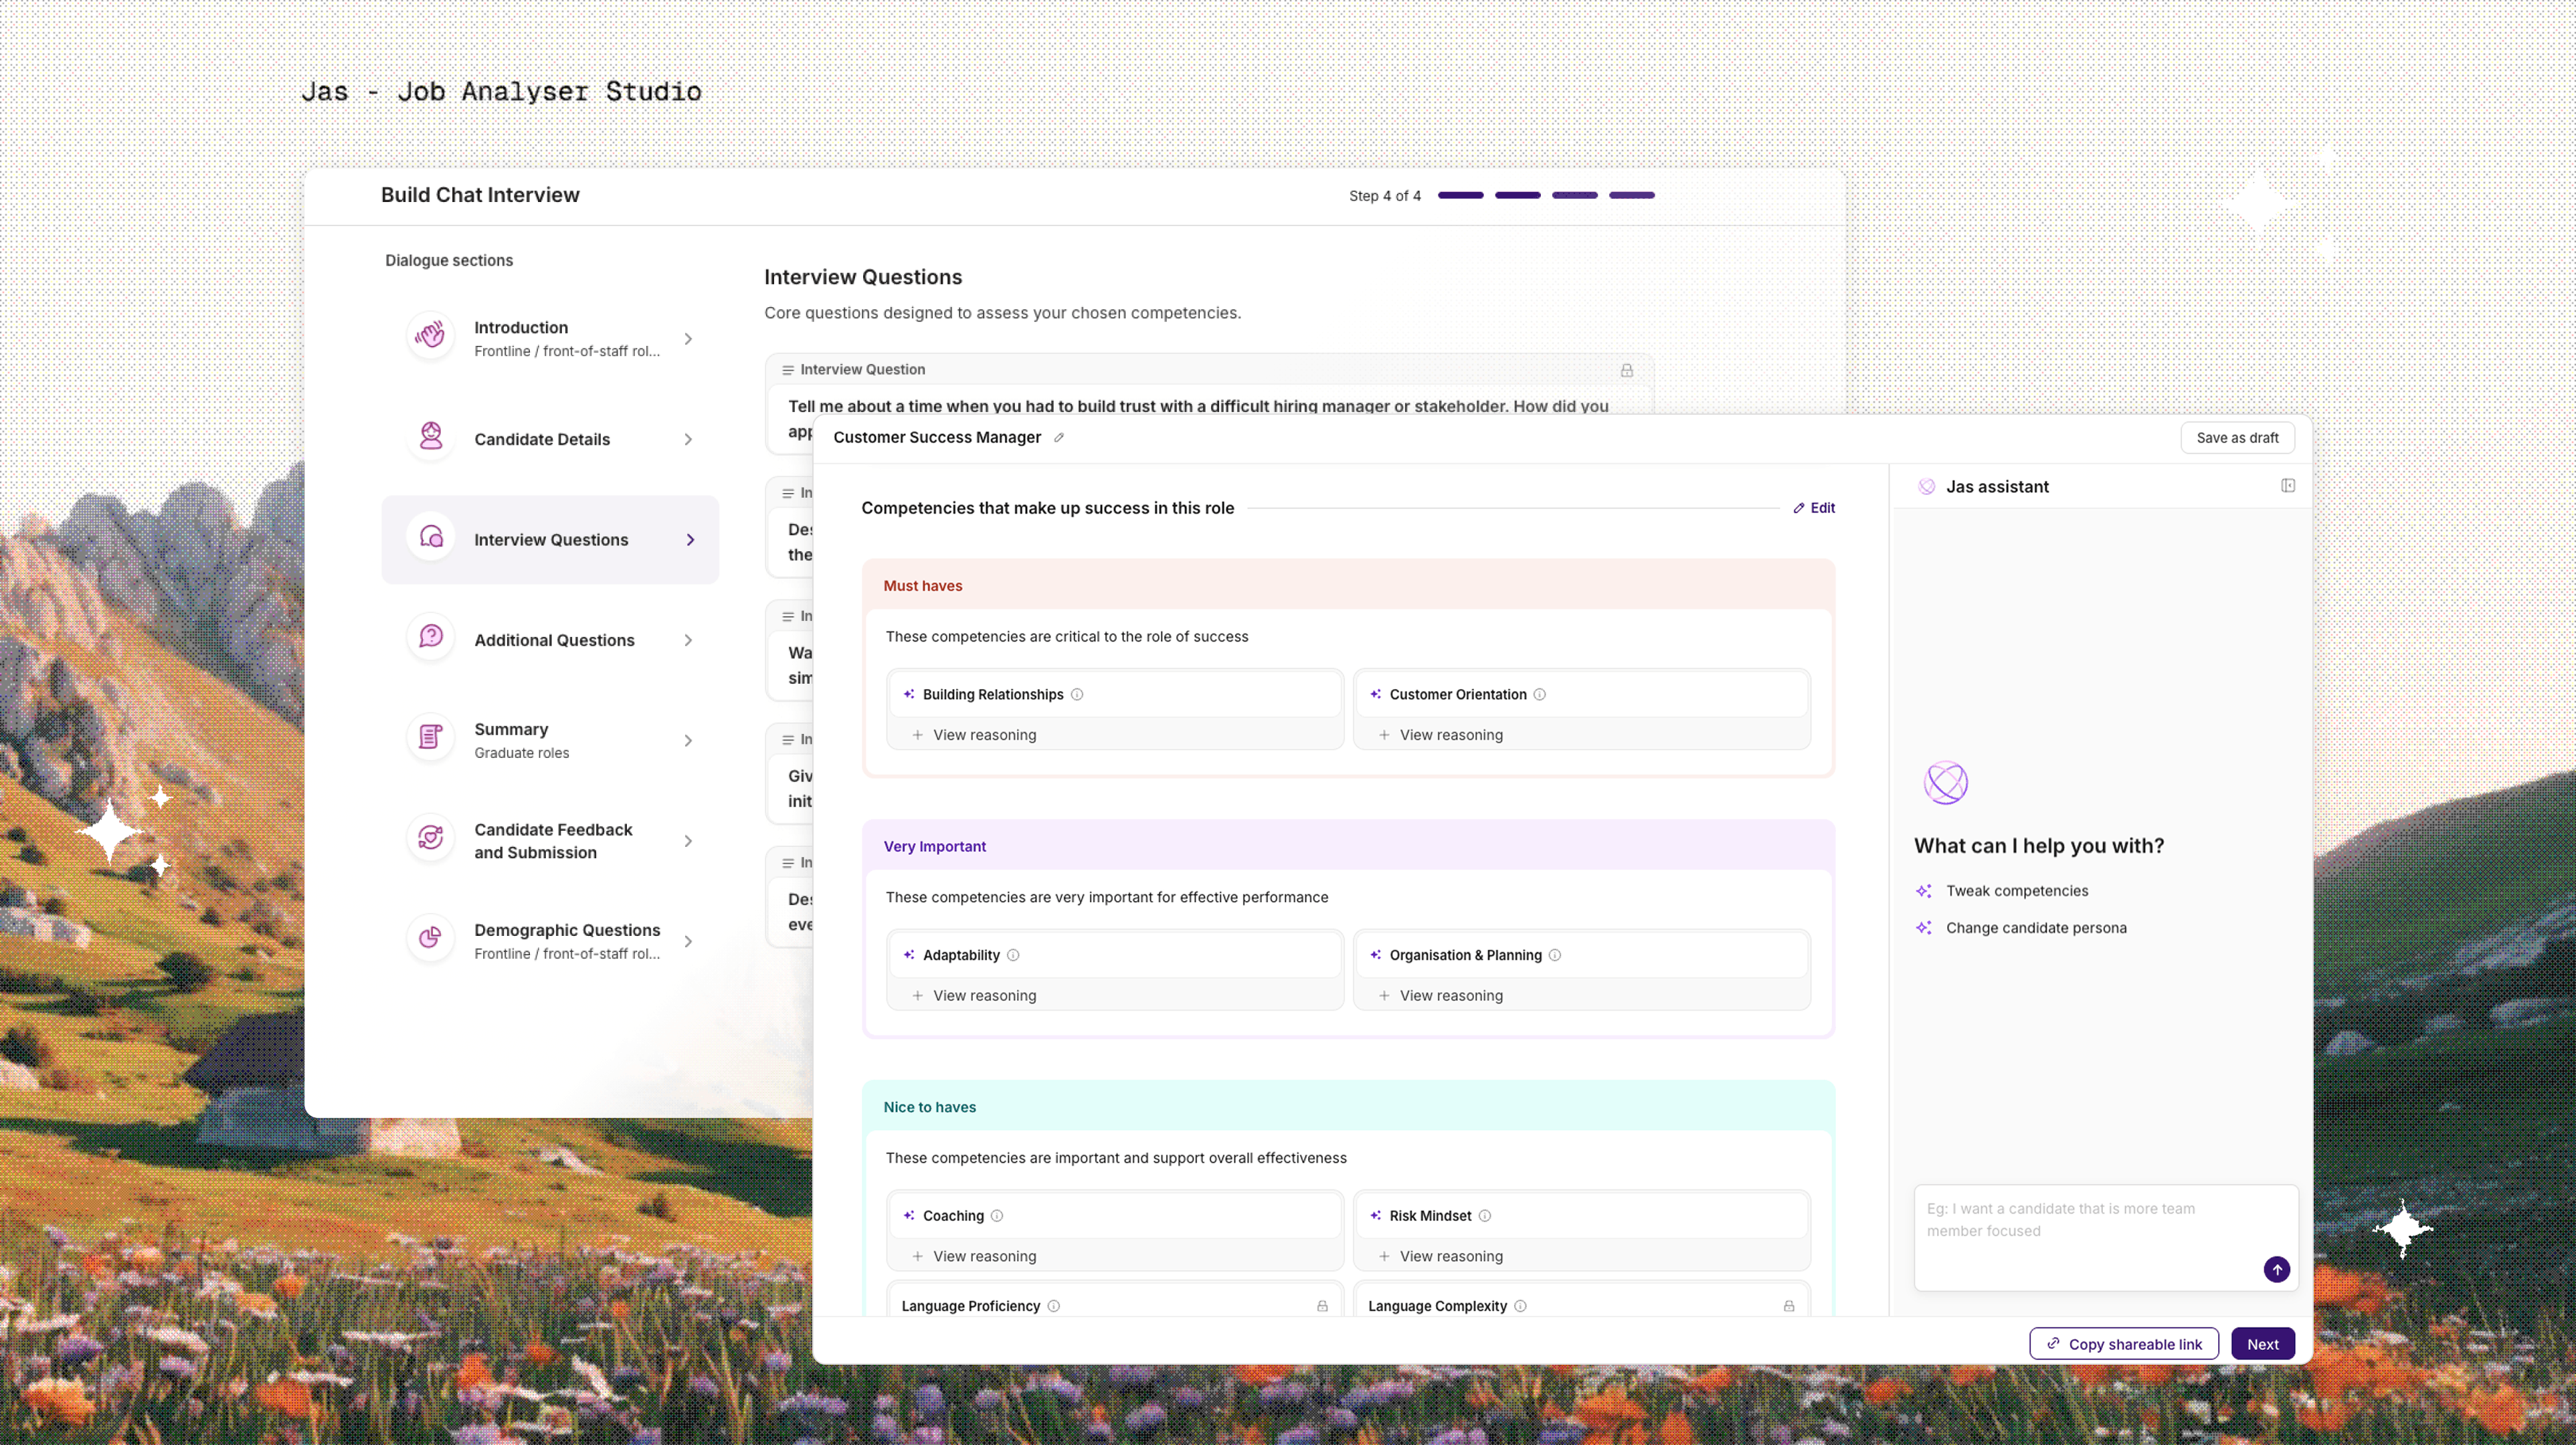Click the last segment of the step progress bar
Viewport: 2576px width, 1445px height.
coord(1631,196)
